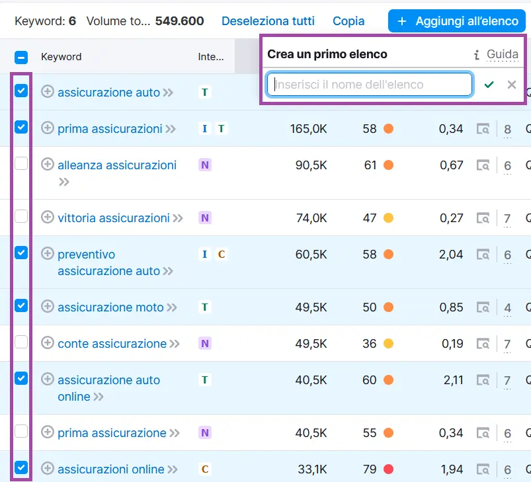The height and width of the screenshot is (482, 531).
Task: Check the alleanza assicurazioni row checkbox
Action: 21,163
